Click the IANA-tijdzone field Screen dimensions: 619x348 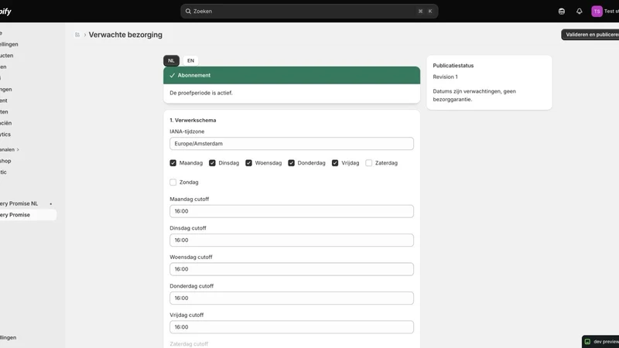click(x=292, y=144)
